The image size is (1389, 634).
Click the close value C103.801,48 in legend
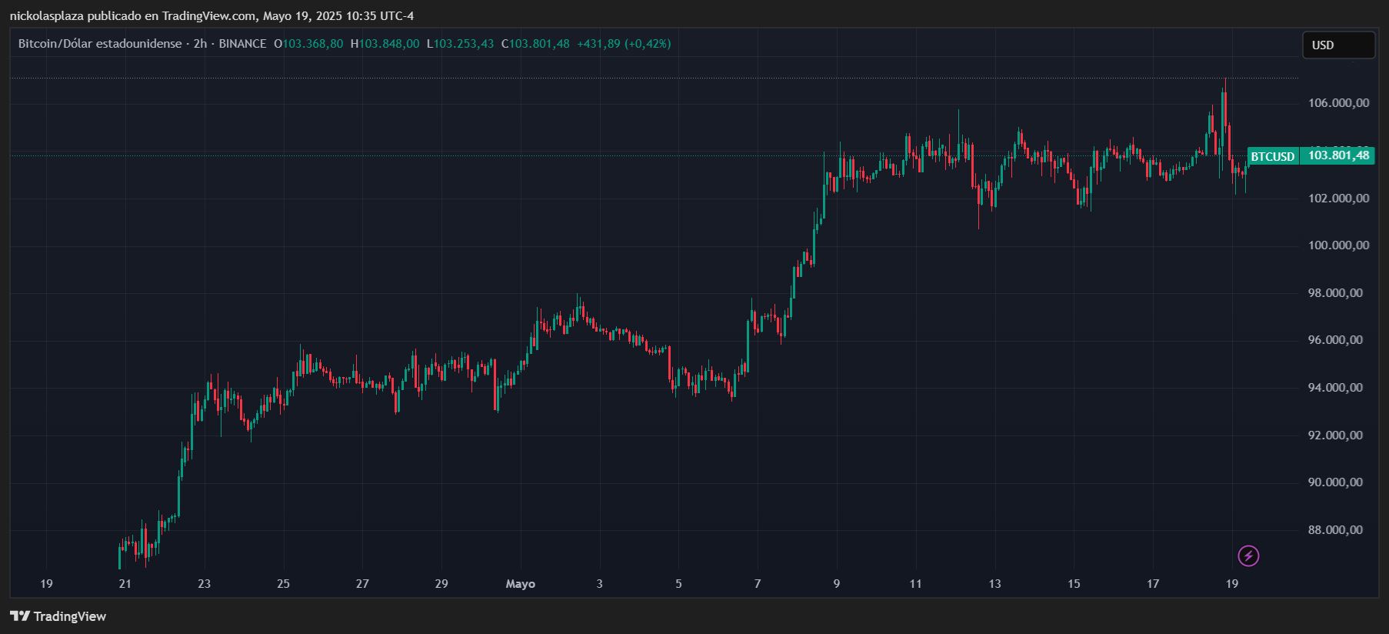(536, 44)
